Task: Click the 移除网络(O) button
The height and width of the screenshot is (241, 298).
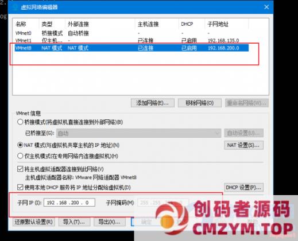Action: 200,103
